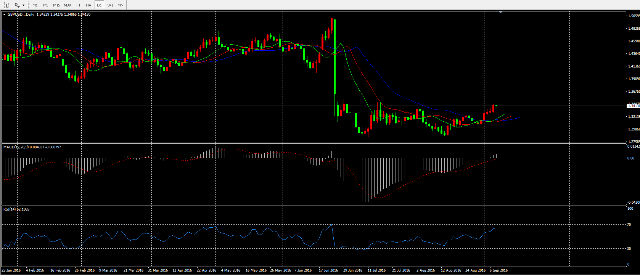
Task: Switch chart to M15 timeframe
Action: 56,5
